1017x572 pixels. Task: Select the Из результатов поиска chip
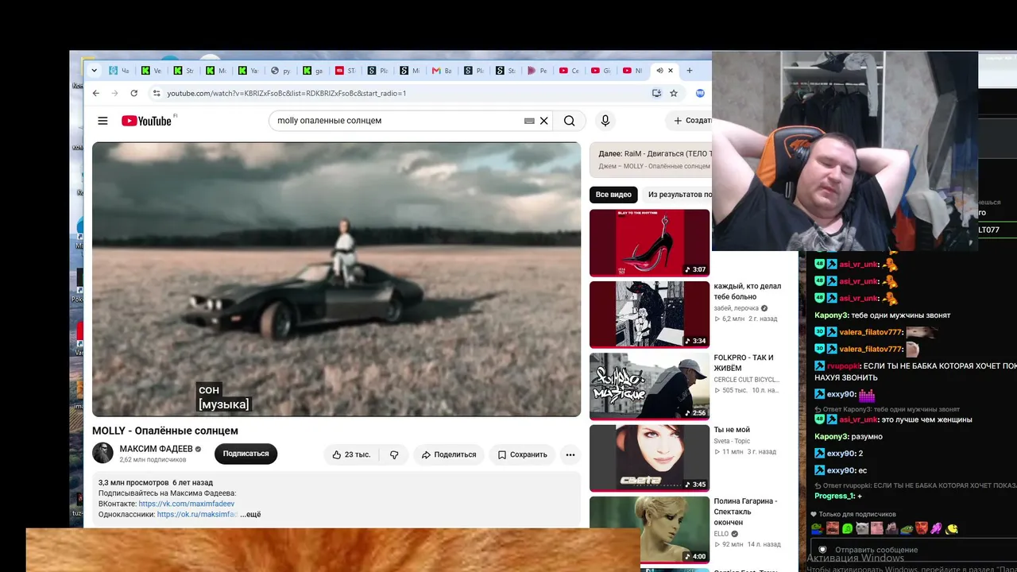coord(678,195)
